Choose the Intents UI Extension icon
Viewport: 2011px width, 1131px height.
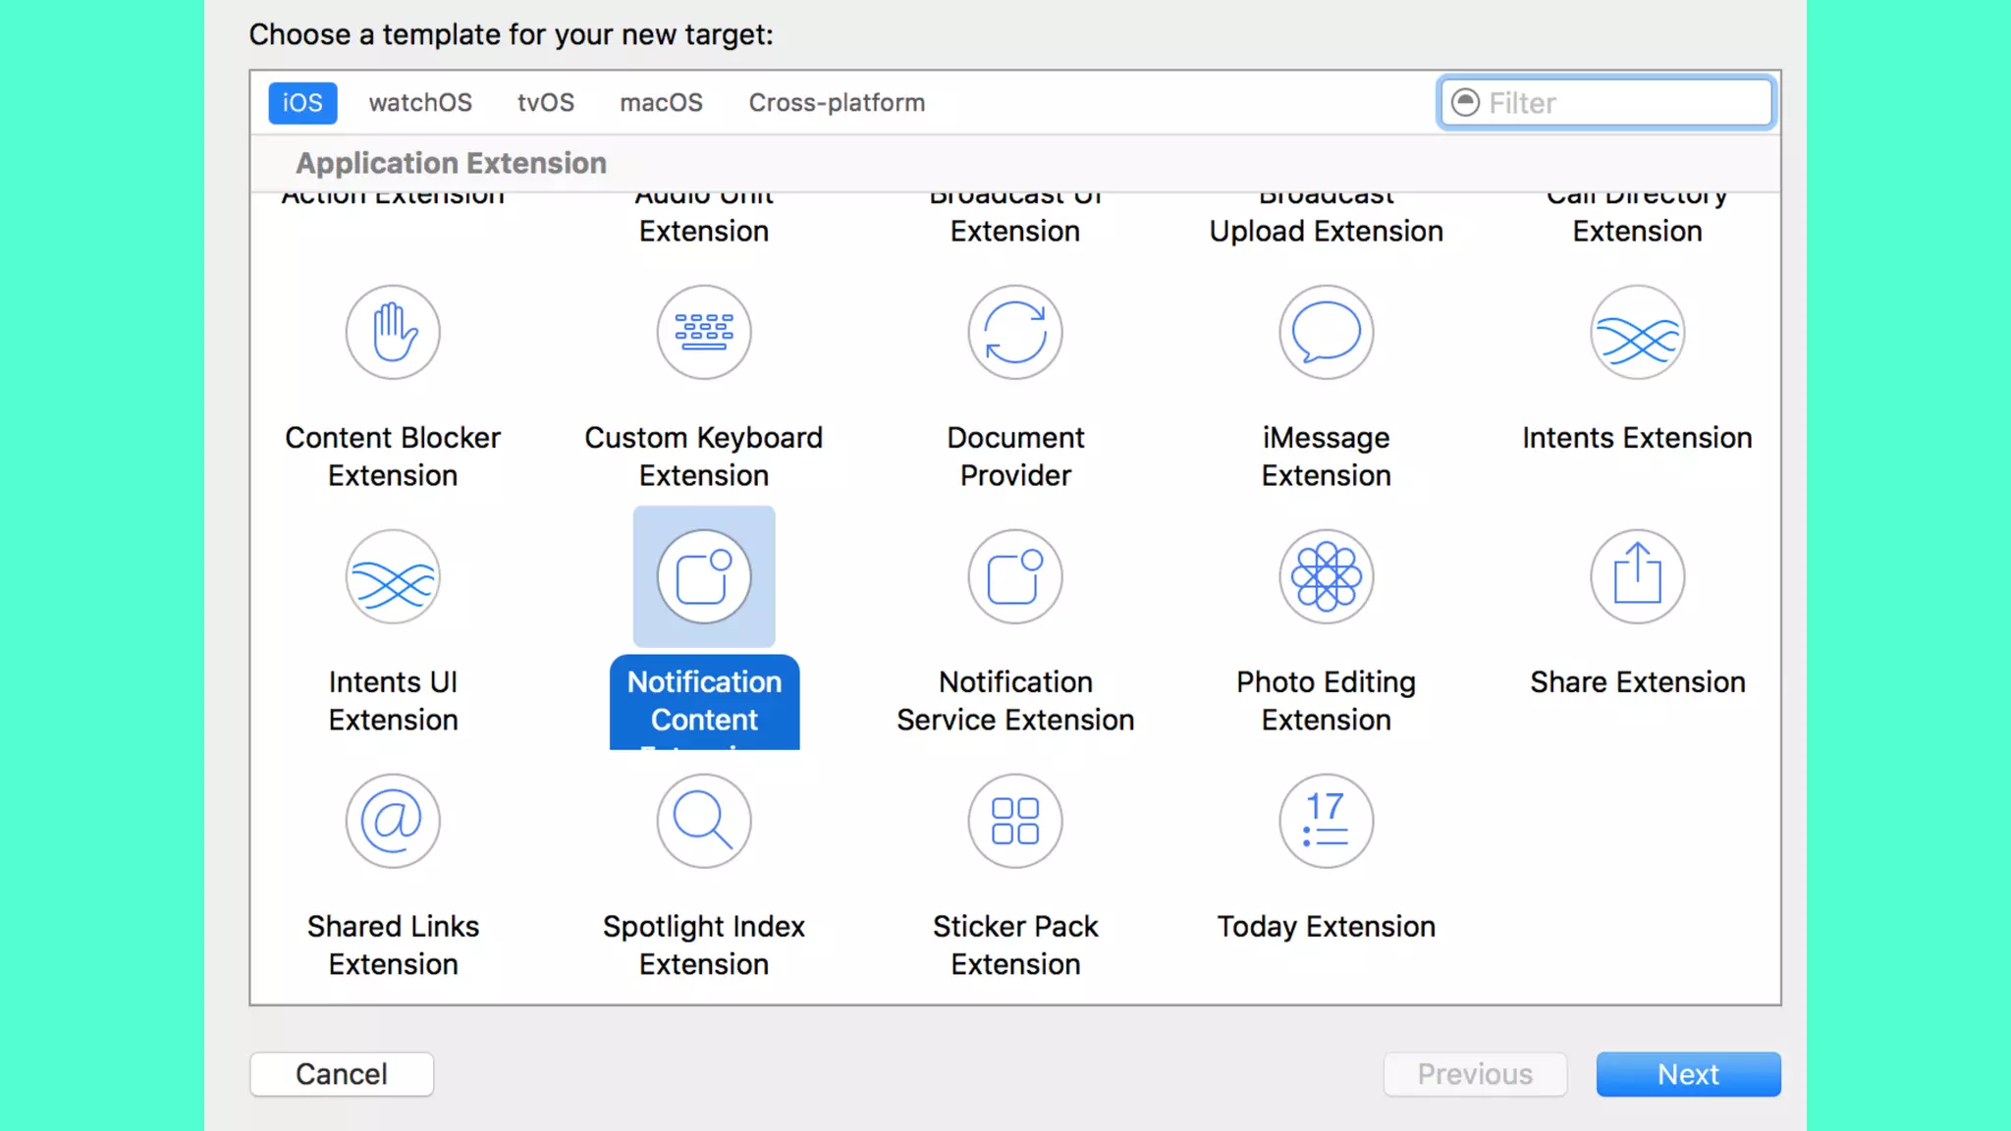tap(393, 577)
